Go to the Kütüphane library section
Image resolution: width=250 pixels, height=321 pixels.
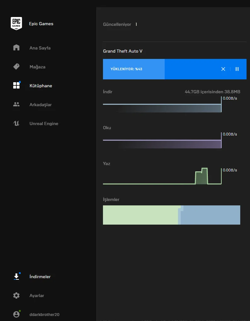click(x=41, y=86)
